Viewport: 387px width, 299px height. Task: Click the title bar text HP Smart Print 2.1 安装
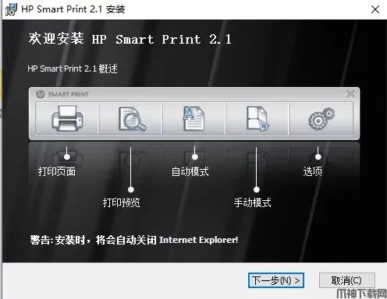tap(73, 9)
